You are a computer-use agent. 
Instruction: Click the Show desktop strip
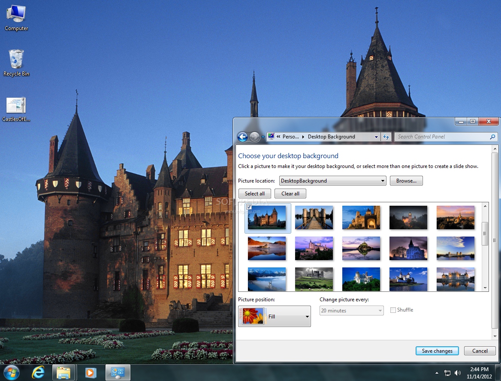(498, 372)
